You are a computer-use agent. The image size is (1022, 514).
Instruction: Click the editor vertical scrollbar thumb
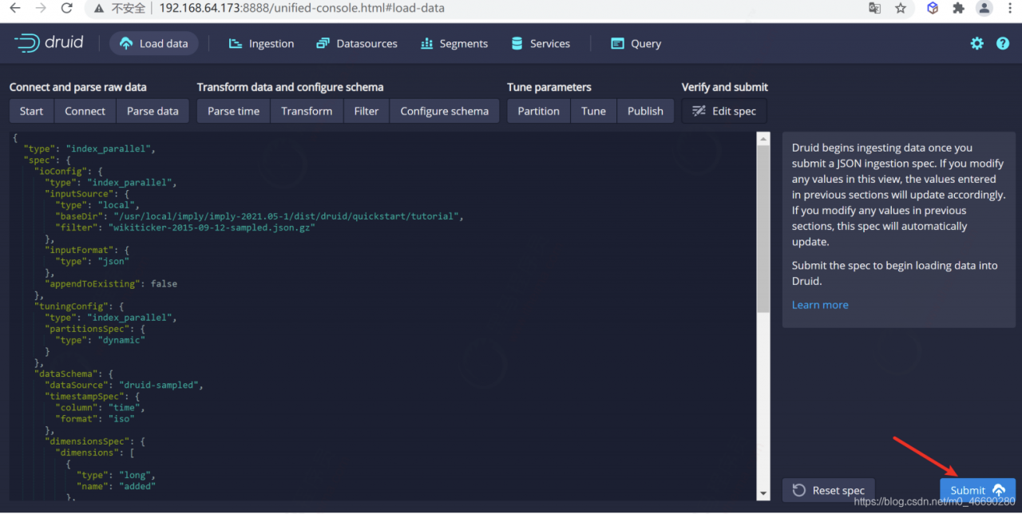pyautogui.click(x=763, y=227)
